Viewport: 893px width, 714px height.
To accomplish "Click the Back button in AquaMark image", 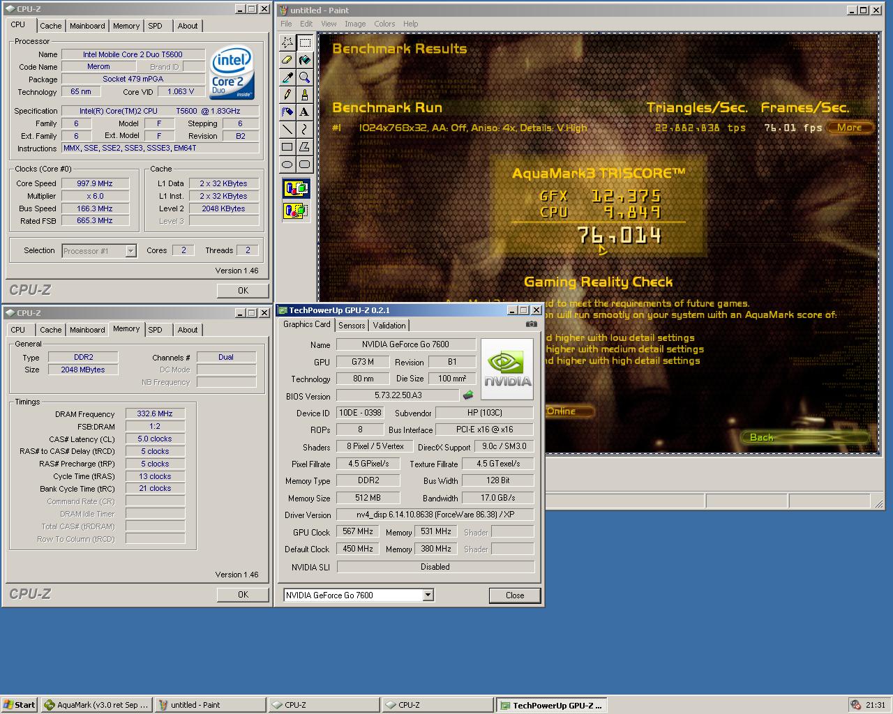I will tap(806, 437).
